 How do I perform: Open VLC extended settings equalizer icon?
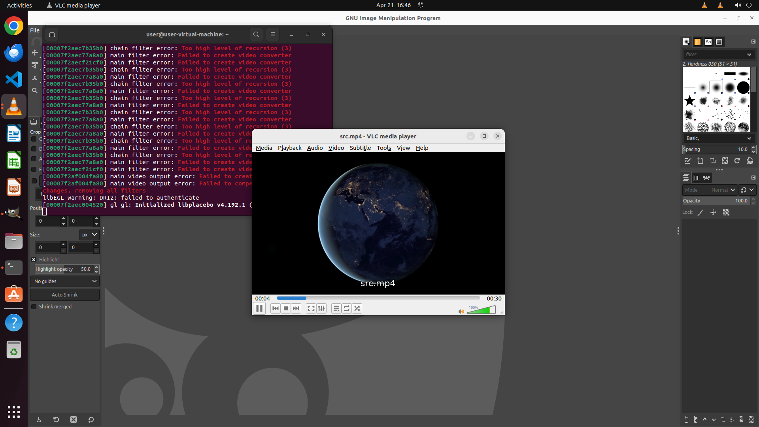(321, 308)
